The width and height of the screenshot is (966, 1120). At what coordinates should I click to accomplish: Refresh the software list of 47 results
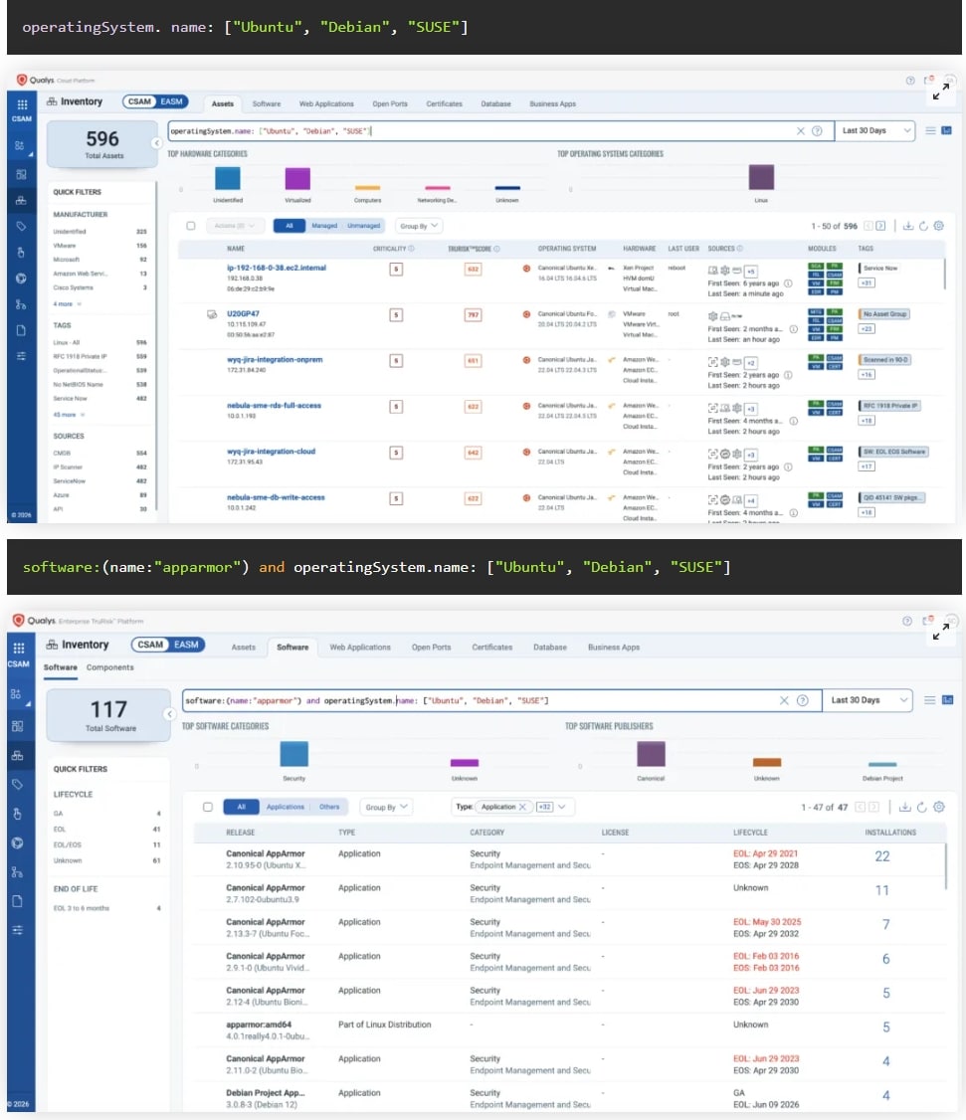pyautogui.click(x=922, y=807)
